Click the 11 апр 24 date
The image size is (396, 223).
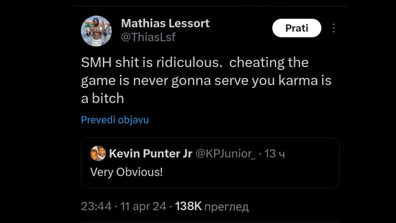click(x=143, y=206)
